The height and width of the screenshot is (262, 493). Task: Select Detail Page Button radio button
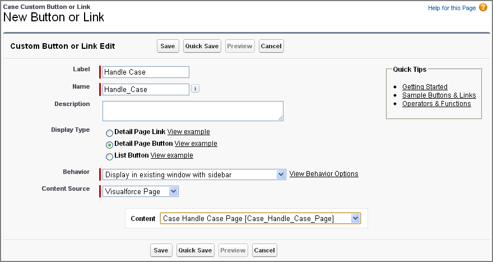[x=109, y=145]
